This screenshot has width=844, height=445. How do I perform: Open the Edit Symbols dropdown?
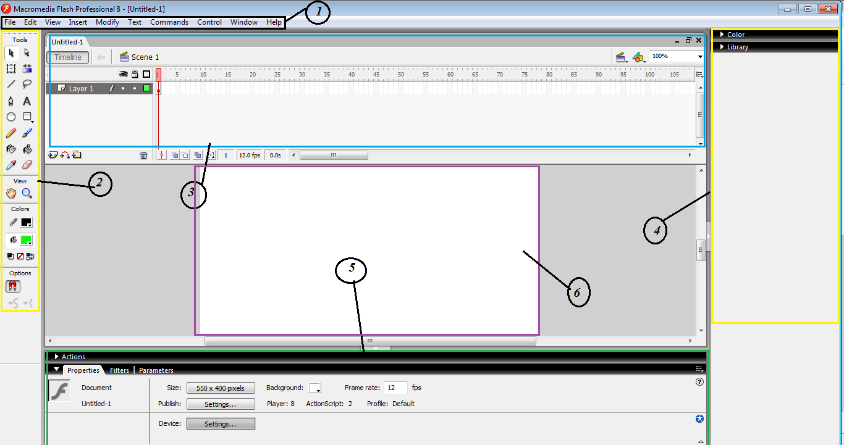[x=639, y=57]
